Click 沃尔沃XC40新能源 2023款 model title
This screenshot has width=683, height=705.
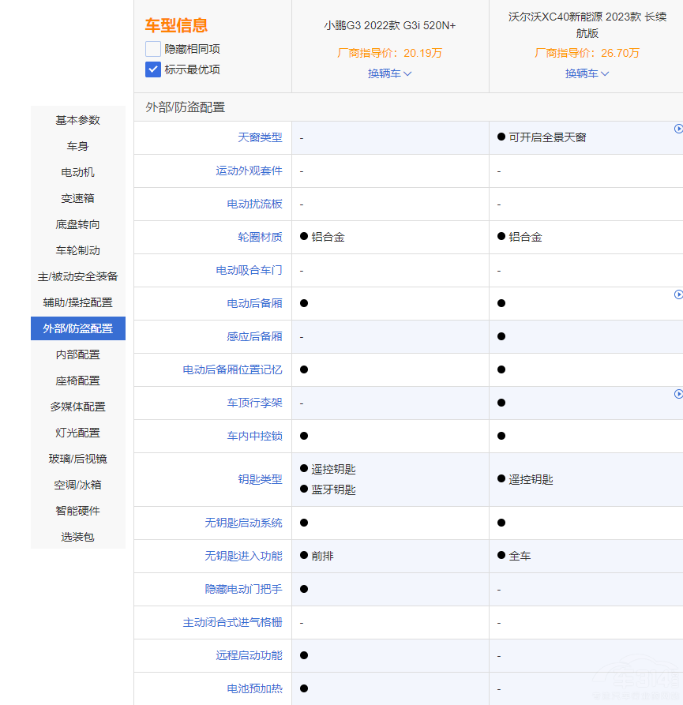(587, 25)
